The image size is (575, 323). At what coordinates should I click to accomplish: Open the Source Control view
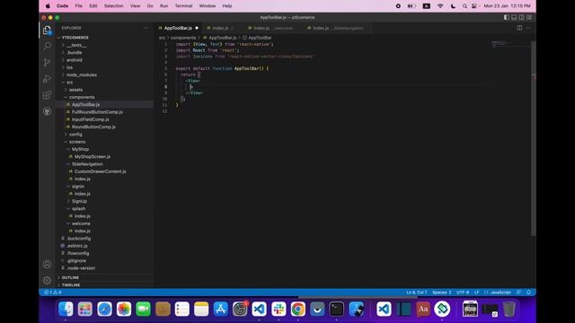coord(47,62)
